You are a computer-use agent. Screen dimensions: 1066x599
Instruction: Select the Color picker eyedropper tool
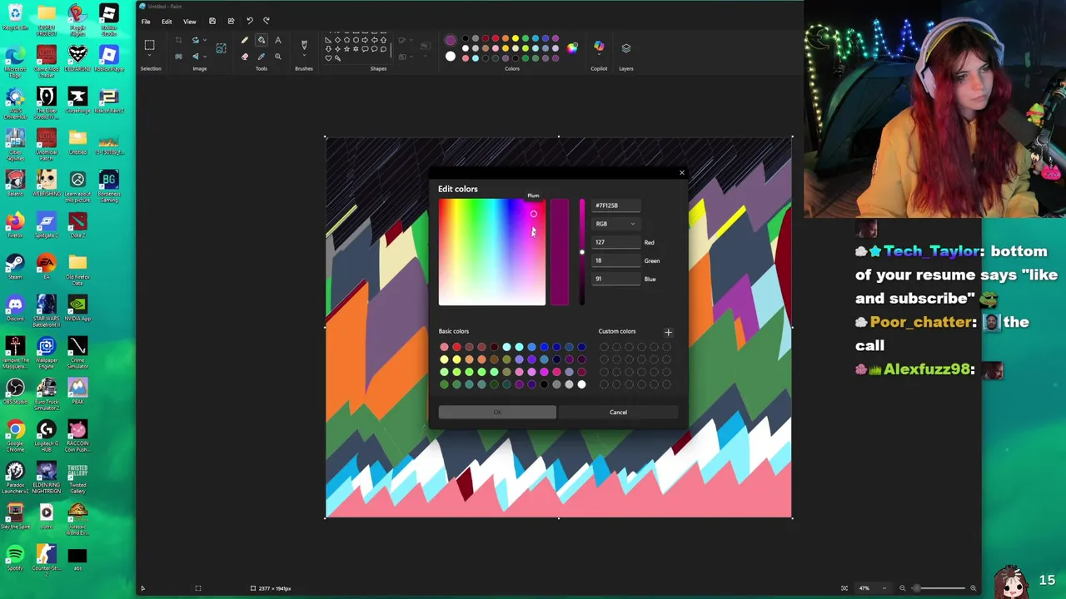pos(262,57)
